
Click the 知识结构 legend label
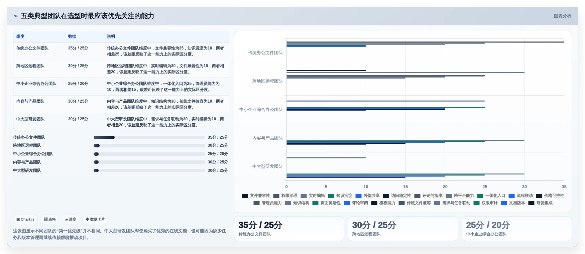click(x=301, y=203)
